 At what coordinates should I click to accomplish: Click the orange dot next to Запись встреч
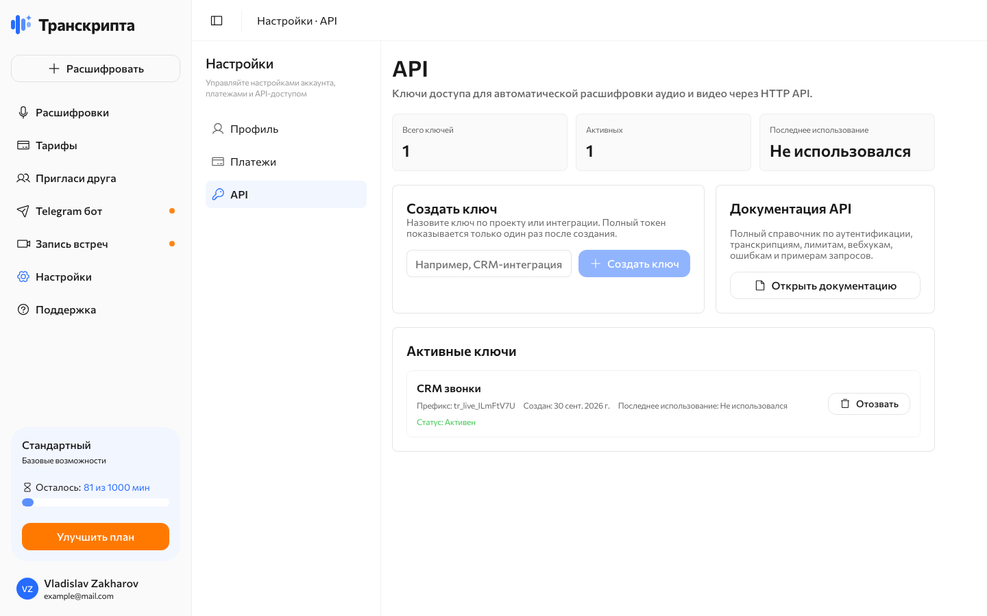coord(172,244)
